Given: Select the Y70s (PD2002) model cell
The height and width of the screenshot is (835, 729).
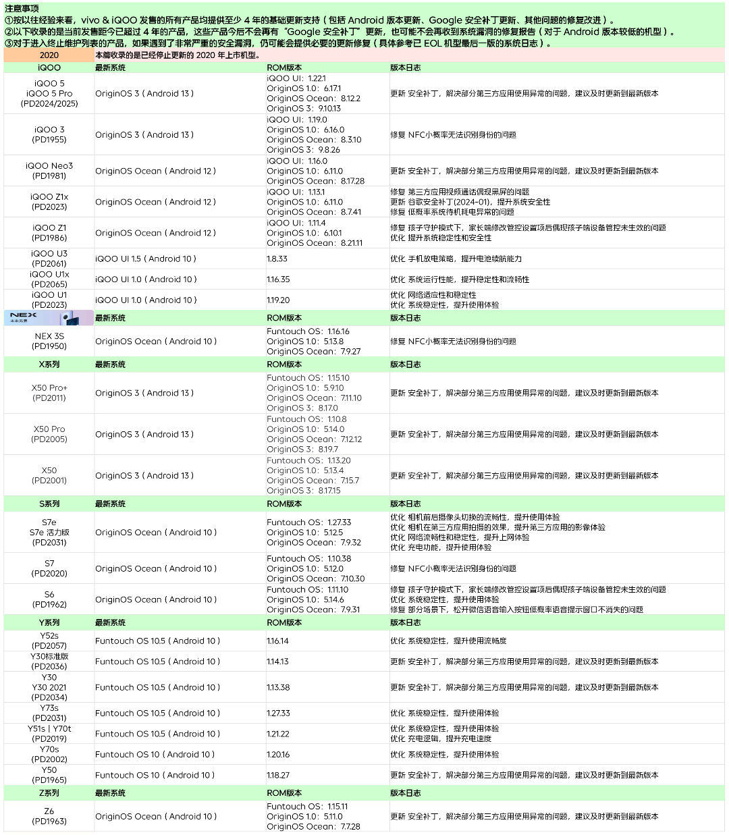Looking at the screenshot, I should pyautogui.click(x=49, y=755).
